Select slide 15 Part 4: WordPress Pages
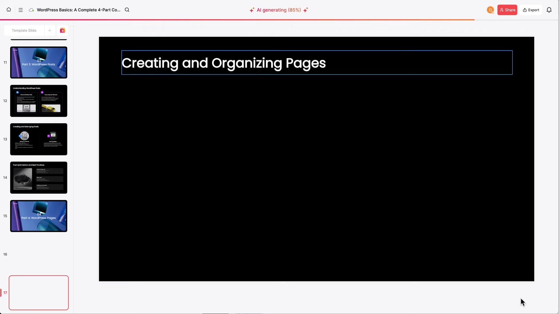Screen dimensions: 559x314 pyautogui.click(x=39, y=216)
